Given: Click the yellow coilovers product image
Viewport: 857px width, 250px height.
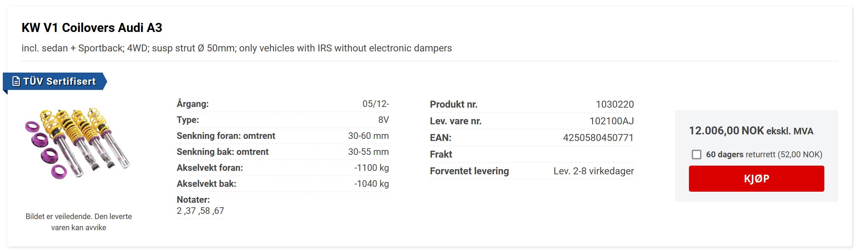Looking at the screenshot, I should (x=77, y=143).
